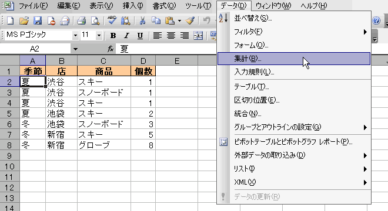
Task: Center text alignment icon
Action: pos(171,36)
